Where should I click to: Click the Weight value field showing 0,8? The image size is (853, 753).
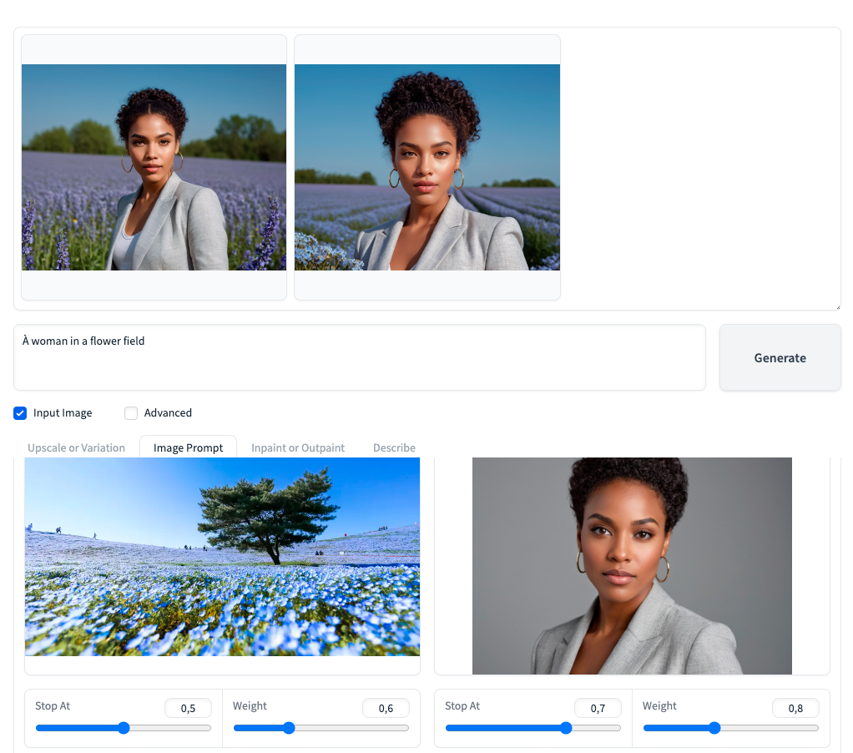(x=795, y=708)
